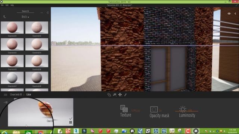Open the Texture setting
Viewport: 239px width, 134px height.
click(x=125, y=111)
